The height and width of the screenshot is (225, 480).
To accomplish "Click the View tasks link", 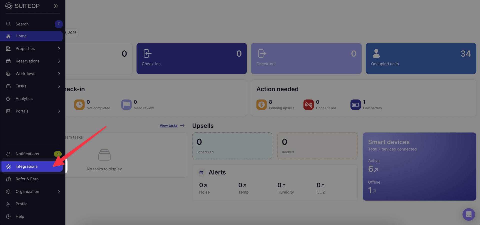I will pos(168,125).
